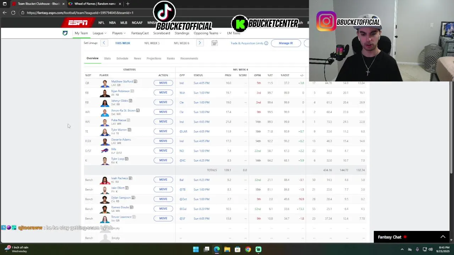
Task: Open the Scoreboard page
Action: 161,33
